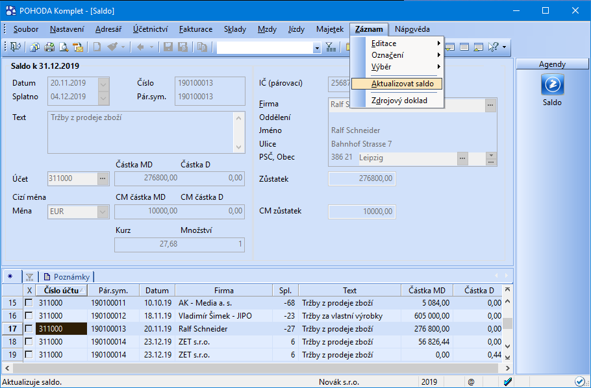Click the stacked documents icon next to the exit door

coord(34,47)
